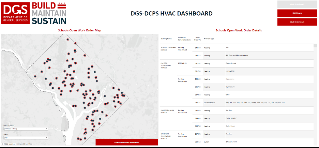Screen dimensions: 319x148
Task: Select the Bancroft Elementary School entry
Action: coord(168,135)
